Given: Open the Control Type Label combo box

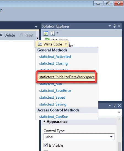Looking at the screenshot, I should point(79,137).
